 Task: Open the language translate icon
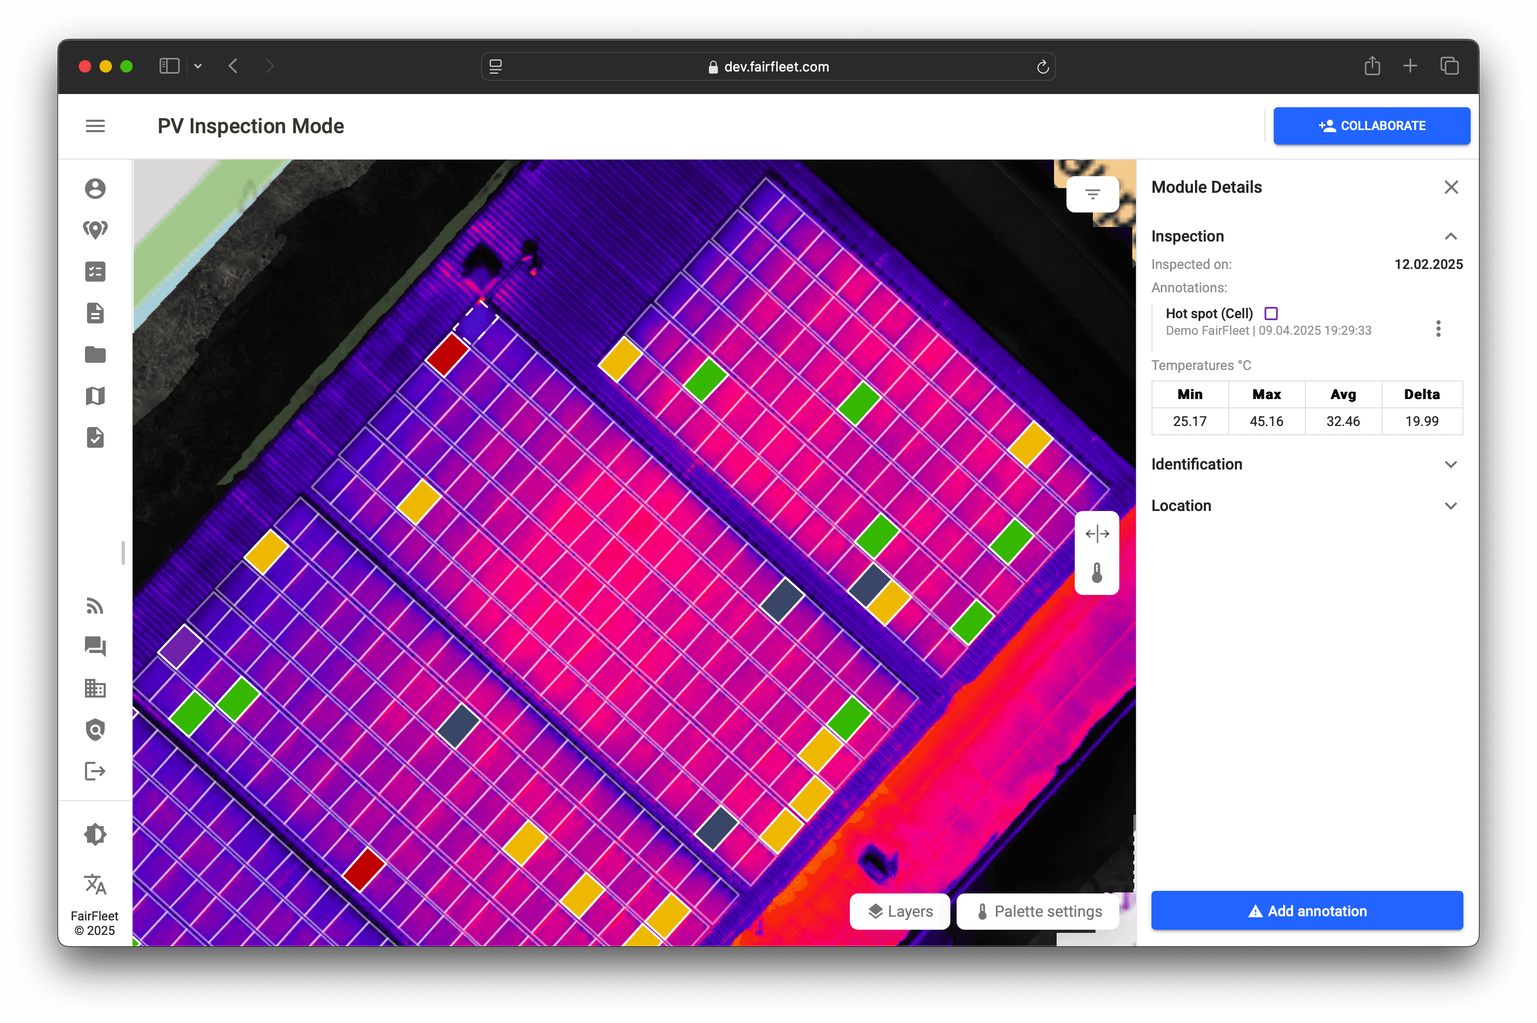[x=95, y=884]
